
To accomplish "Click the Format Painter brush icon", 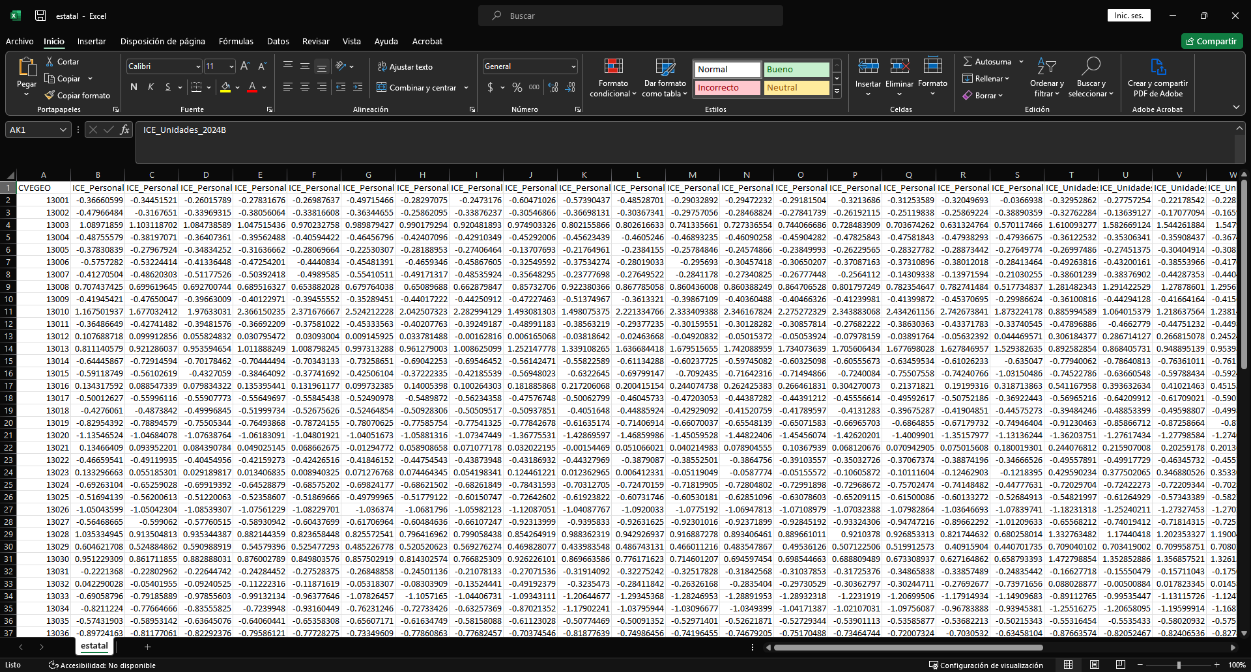I will [x=50, y=96].
